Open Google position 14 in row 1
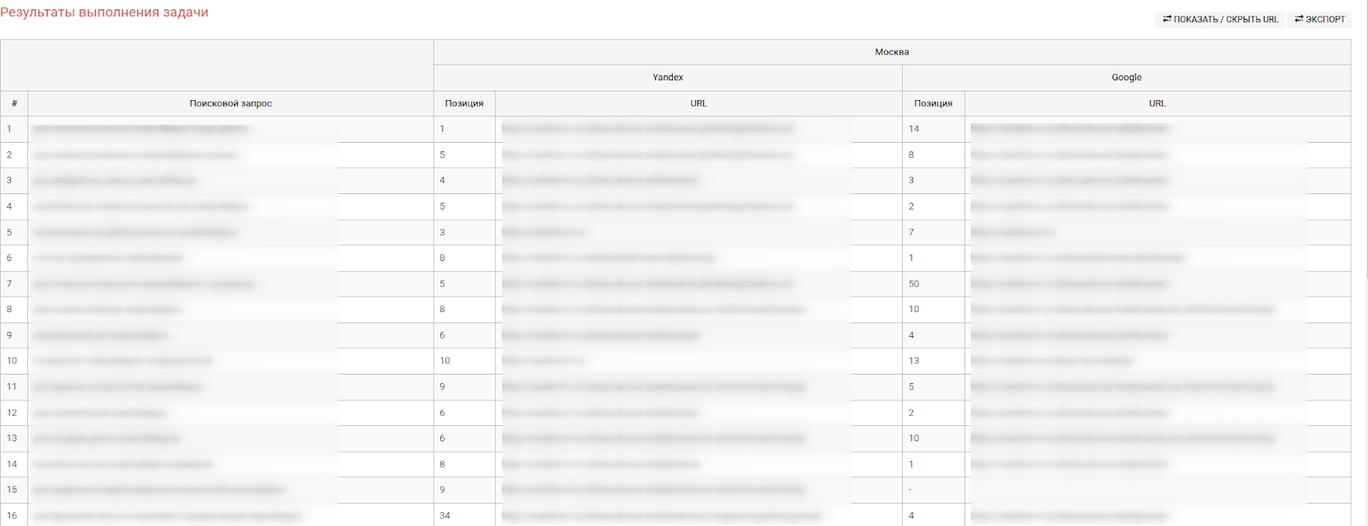The height and width of the screenshot is (526, 1368). (x=914, y=129)
